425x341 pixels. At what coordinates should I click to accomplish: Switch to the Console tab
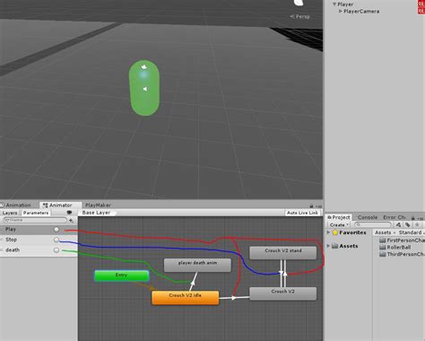(x=368, y=217)
